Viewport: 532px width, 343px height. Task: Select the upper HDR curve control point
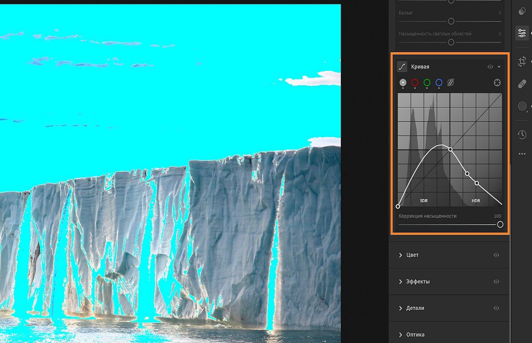[x=467, y=174]
